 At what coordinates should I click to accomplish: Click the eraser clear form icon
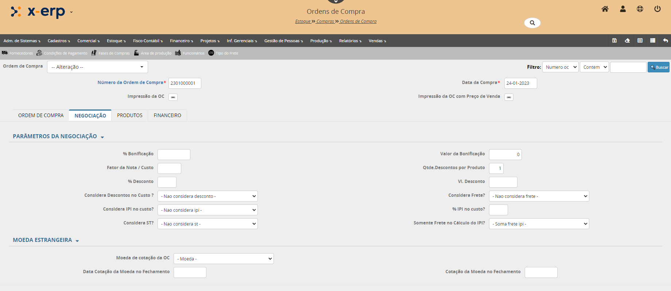point(627,41)
